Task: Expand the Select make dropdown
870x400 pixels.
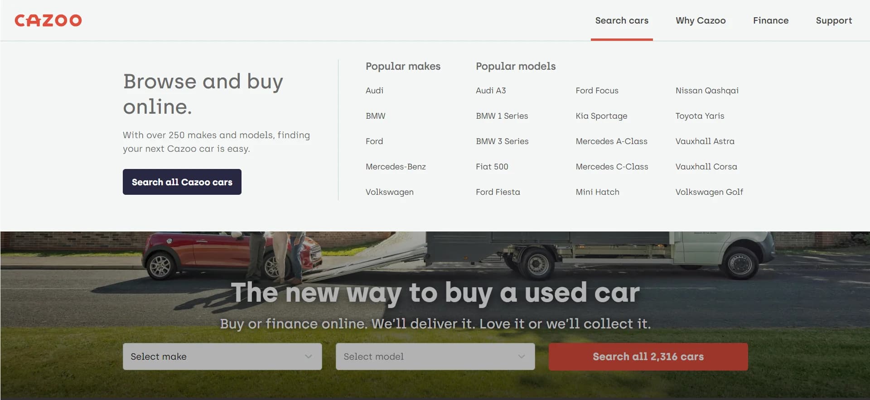Action: click(222, 357)
